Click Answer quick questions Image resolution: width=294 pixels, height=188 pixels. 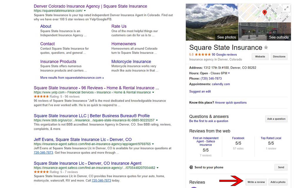point(230,102)
